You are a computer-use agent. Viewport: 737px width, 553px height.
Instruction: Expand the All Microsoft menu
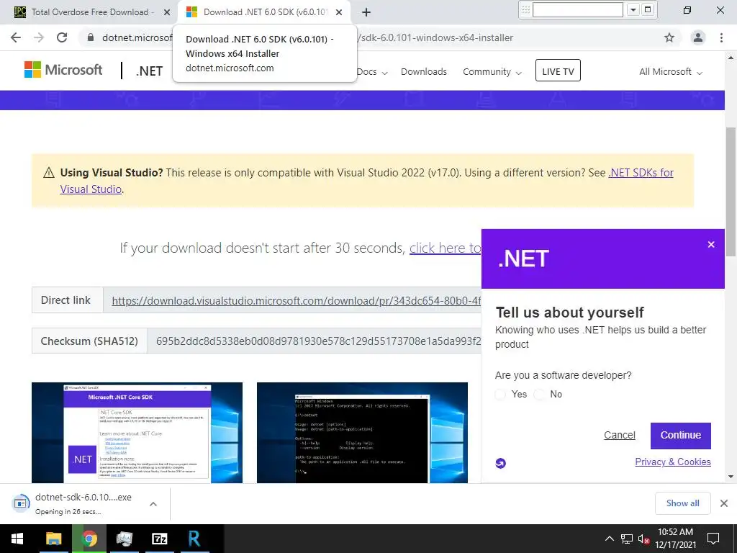(671, 72)
